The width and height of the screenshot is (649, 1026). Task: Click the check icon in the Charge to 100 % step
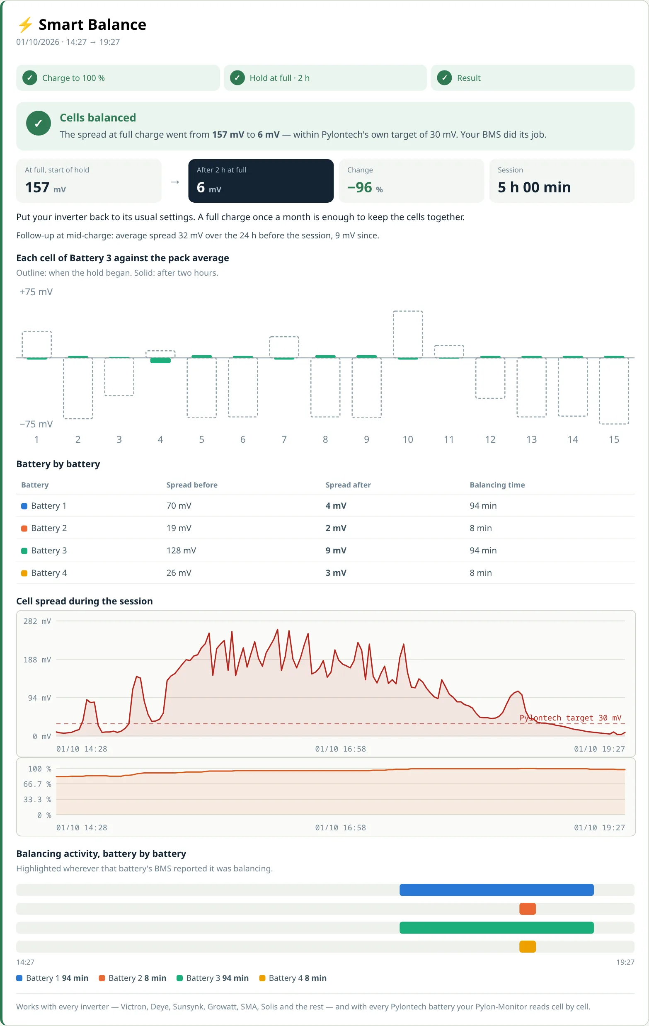click(30, 78)
